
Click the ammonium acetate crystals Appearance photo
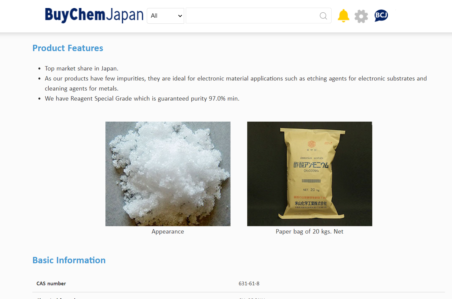(168, 174)
